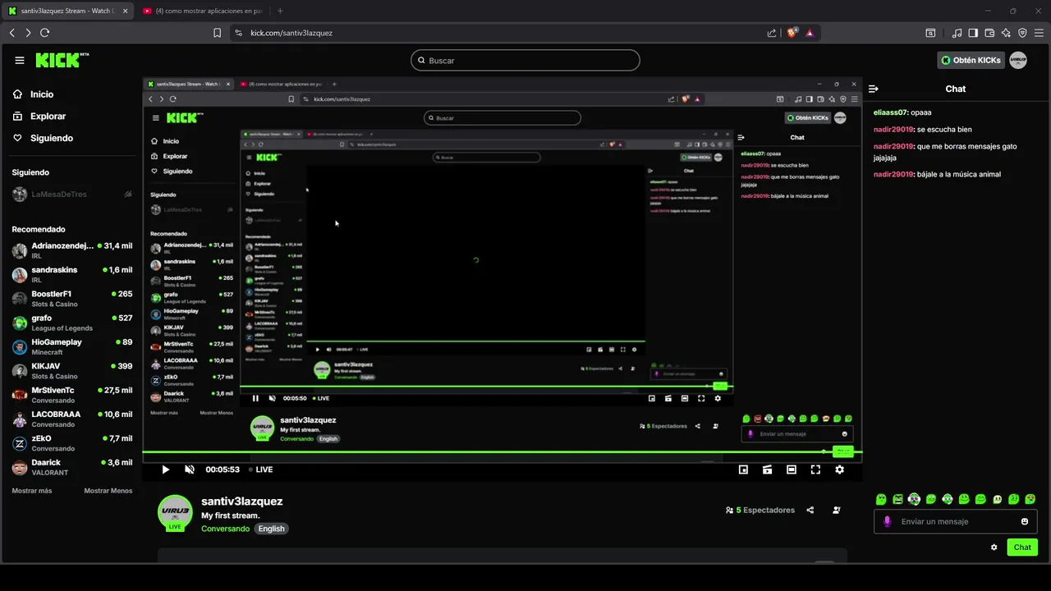Click the KICK logo
1051x591 pixels.
point(62,60)
